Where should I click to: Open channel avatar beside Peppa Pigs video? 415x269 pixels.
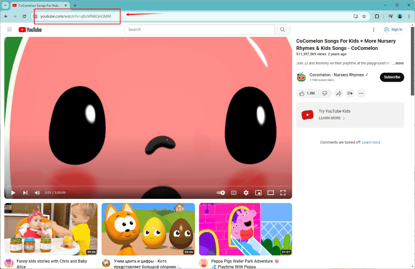(203, 263)
